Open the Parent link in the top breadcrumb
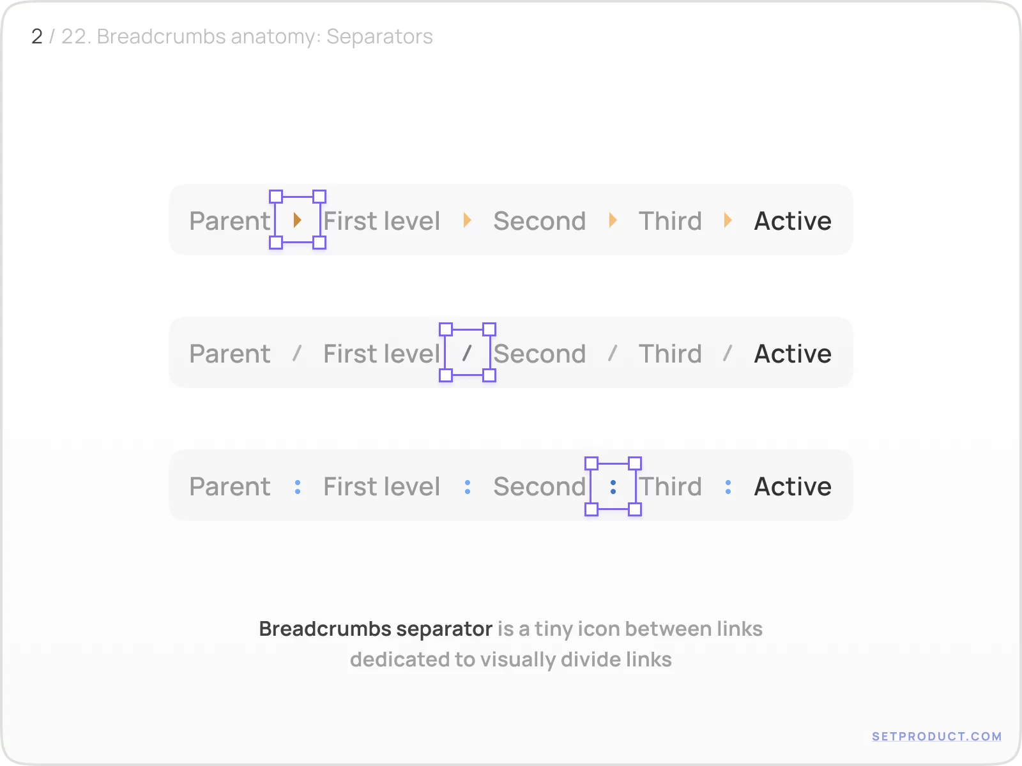 229,220
